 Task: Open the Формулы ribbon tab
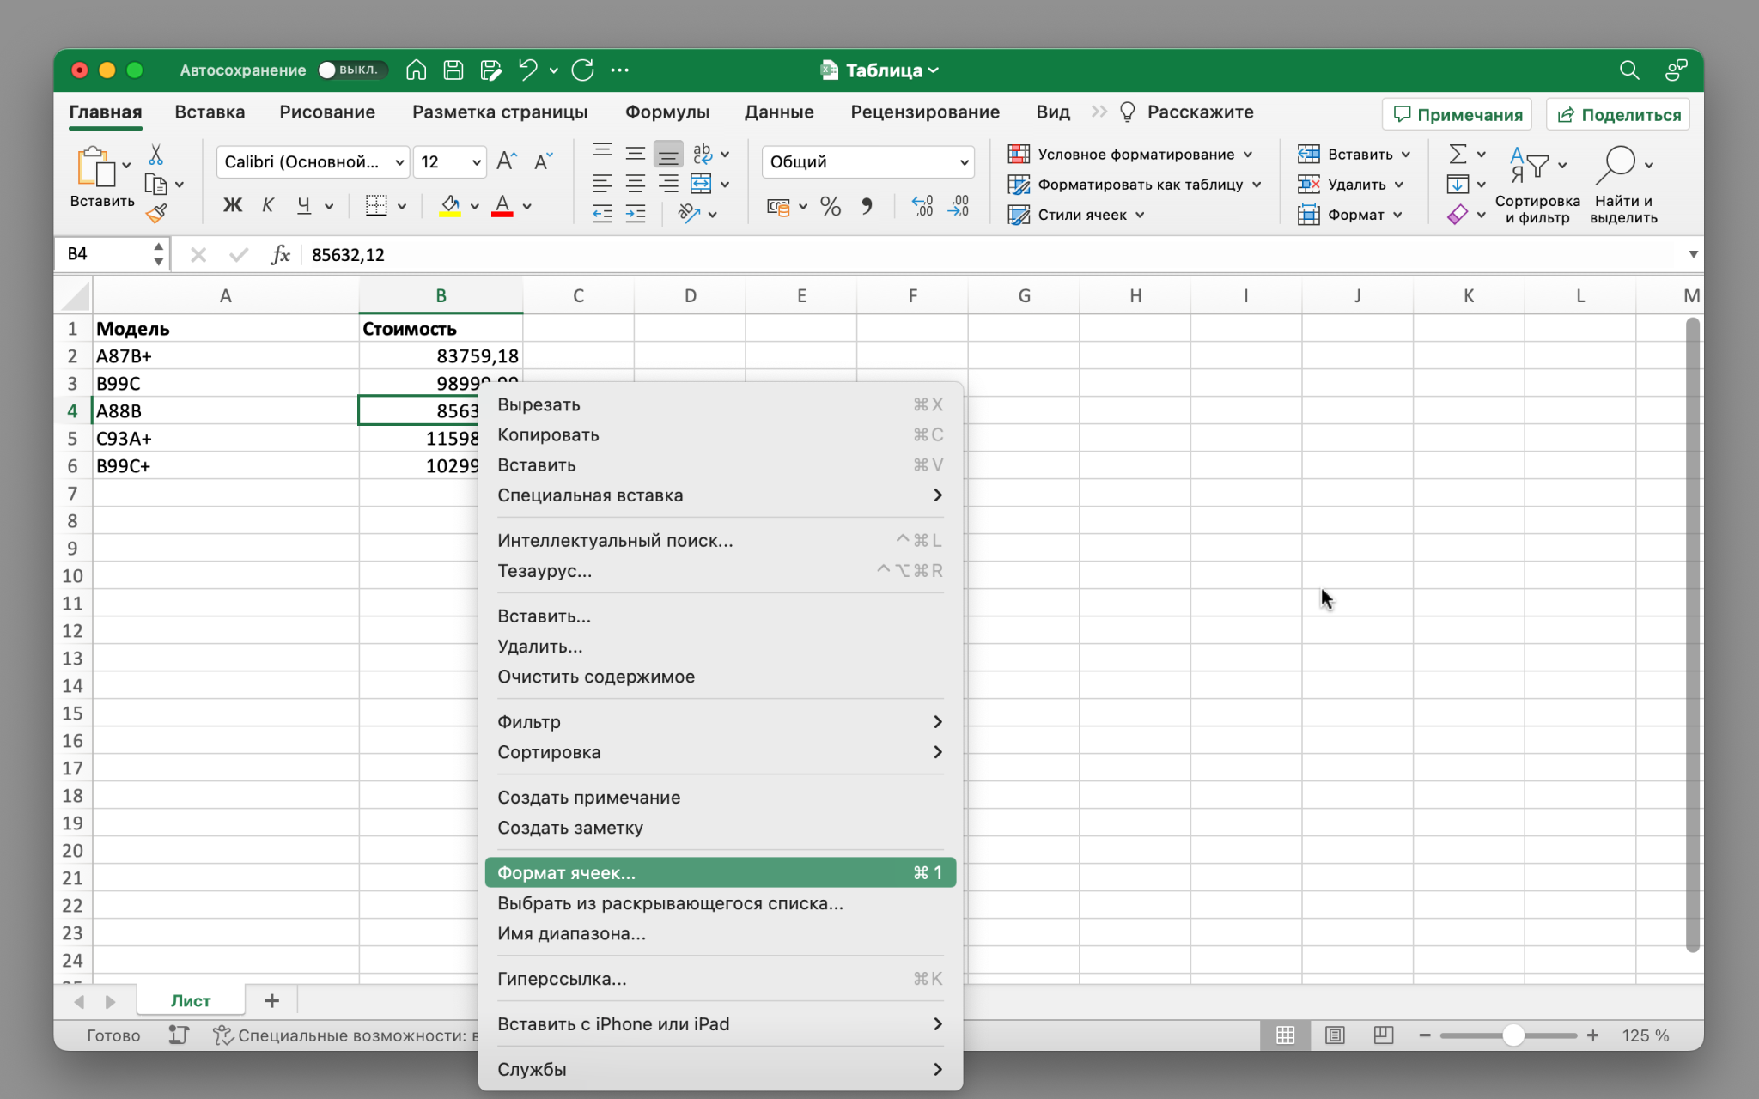coord(666,112)
